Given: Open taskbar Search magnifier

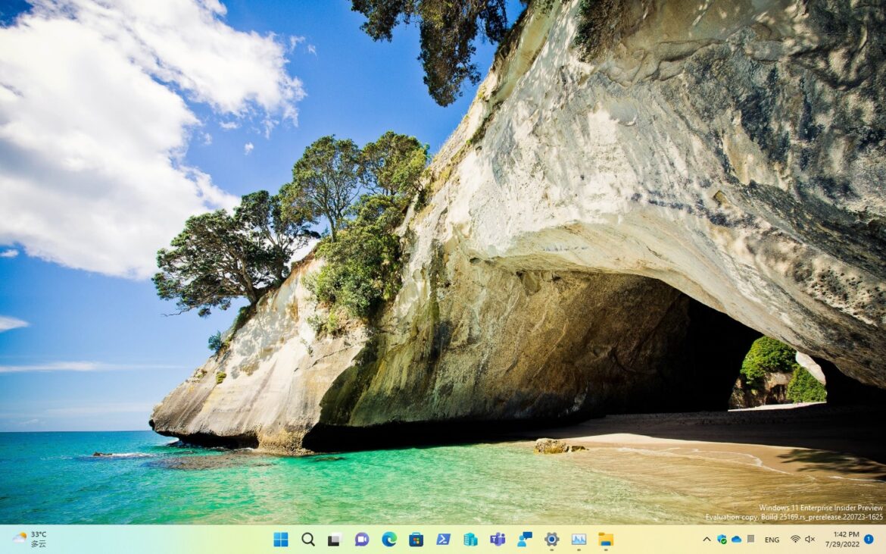Looking at the screenshot, I should click(308, 539).
